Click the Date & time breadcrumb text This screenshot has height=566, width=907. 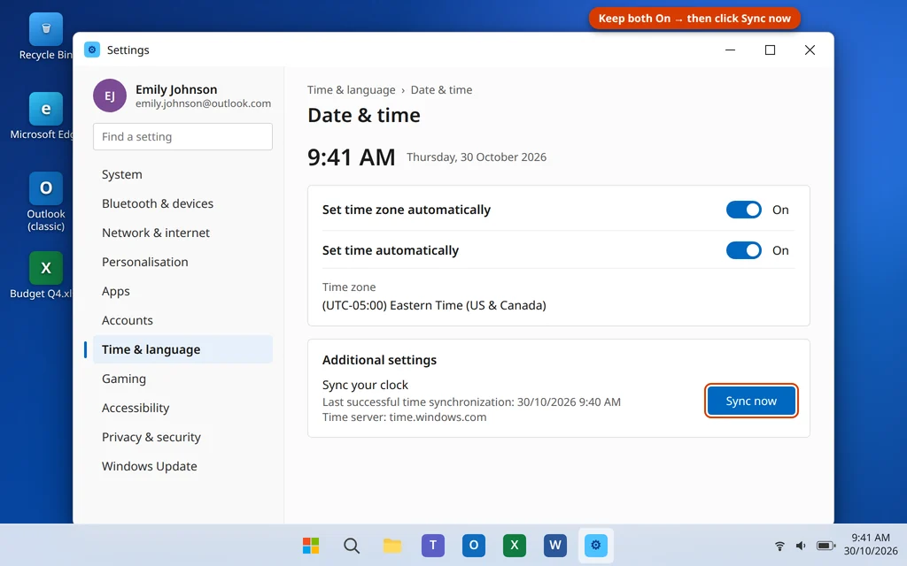coord(441,90)
